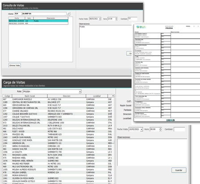The width and height of the screenshot is (200, 184).
Task: Sort by the Localidad column header
Action: (97, 96)
